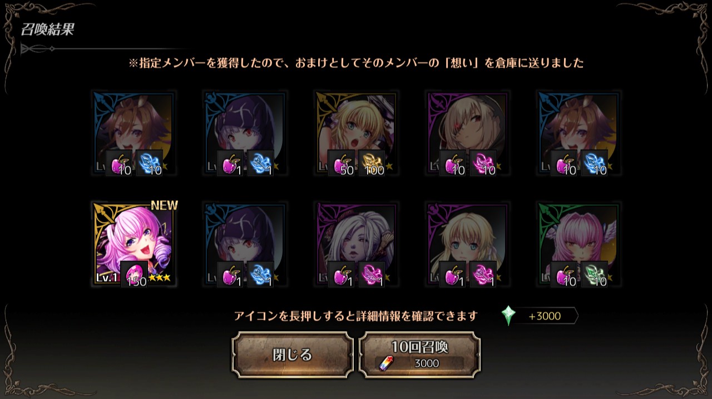Click the 10回召喚 summon button
The image size is (712, 399).
419,354
